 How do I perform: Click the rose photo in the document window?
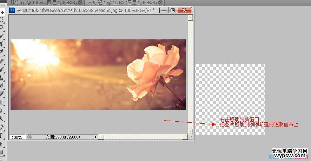coord(98,75)
